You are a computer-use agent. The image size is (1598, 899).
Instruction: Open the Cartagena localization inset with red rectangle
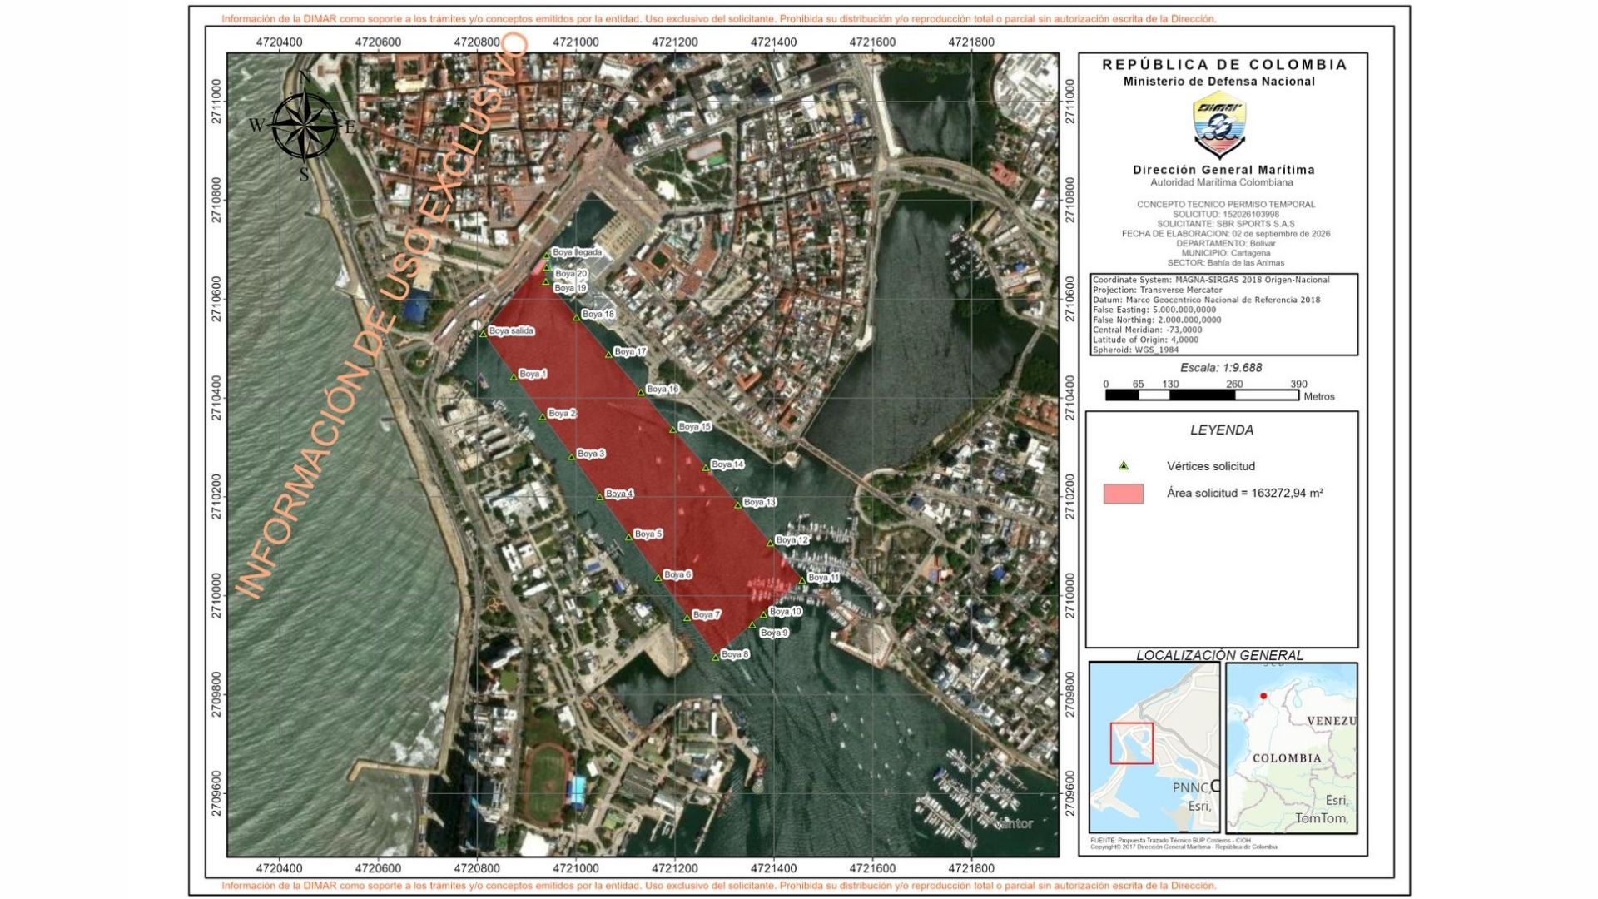pos(1154,748)
